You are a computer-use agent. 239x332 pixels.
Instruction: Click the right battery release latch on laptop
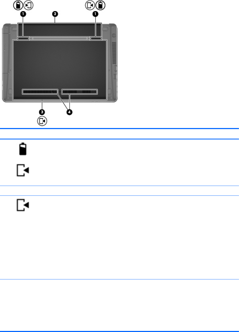[x=96, y=39]
